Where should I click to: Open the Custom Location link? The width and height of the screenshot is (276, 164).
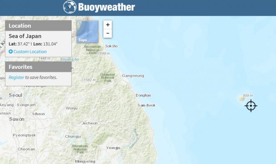click(30, 52)
